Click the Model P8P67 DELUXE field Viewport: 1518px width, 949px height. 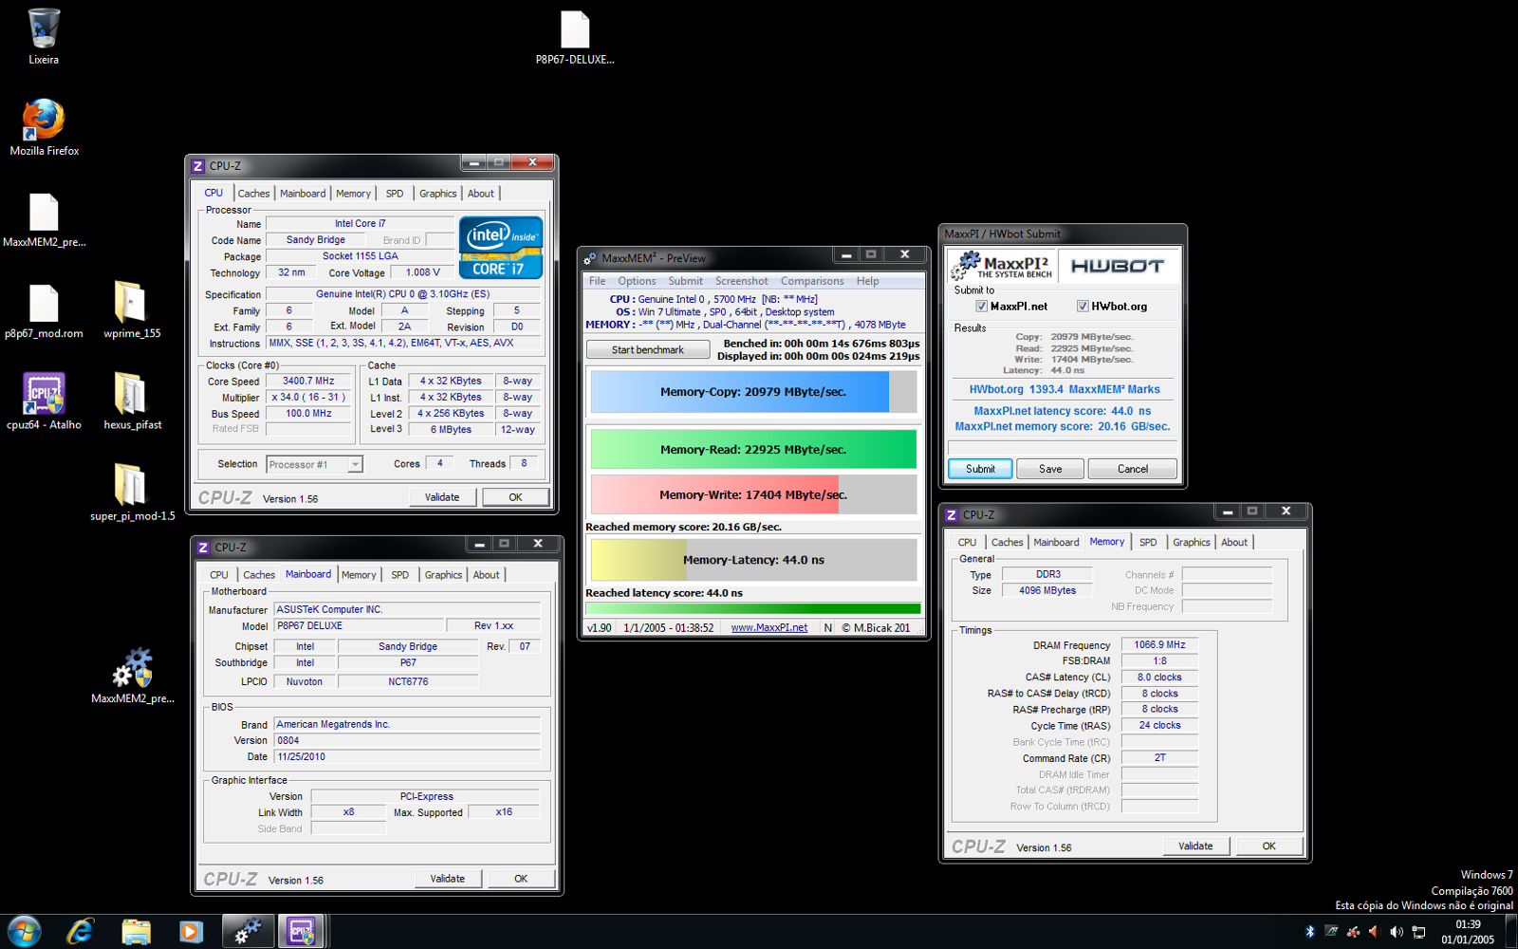click(359, 626)
